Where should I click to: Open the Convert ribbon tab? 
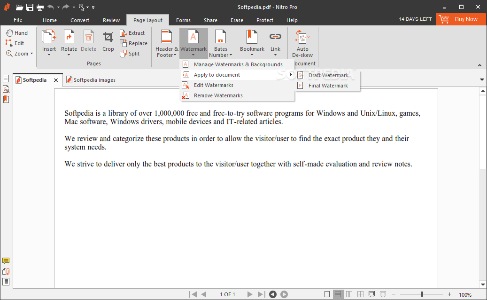click(80, 20)
